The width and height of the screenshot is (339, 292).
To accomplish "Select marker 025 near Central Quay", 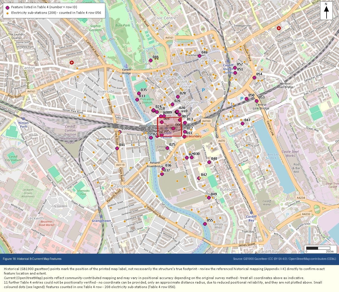I will (167, 148).
